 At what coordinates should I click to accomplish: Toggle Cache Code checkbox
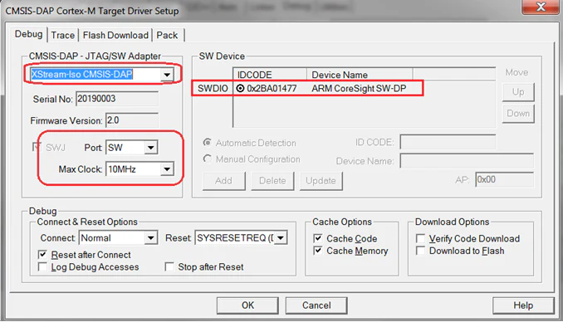(318, 238)
